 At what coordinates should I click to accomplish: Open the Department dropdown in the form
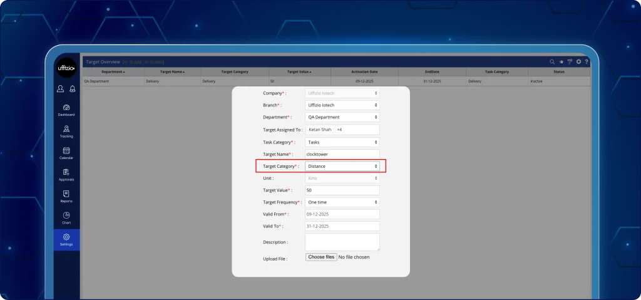coord(342,117)
